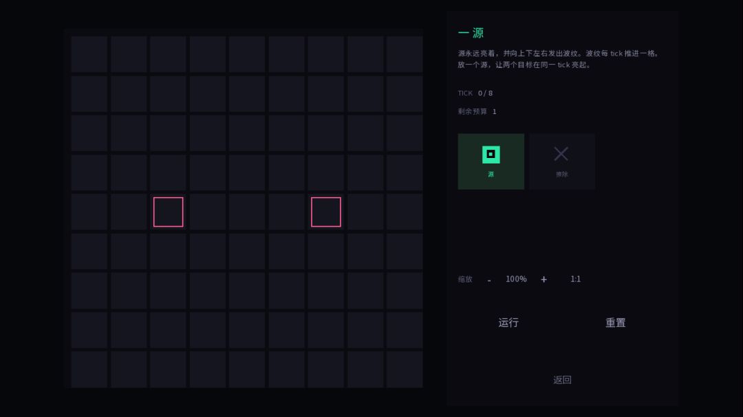Place a source midway between both targets
This screenshot has width=743, height=417.
pyautogui.click(x=247, y=212)
